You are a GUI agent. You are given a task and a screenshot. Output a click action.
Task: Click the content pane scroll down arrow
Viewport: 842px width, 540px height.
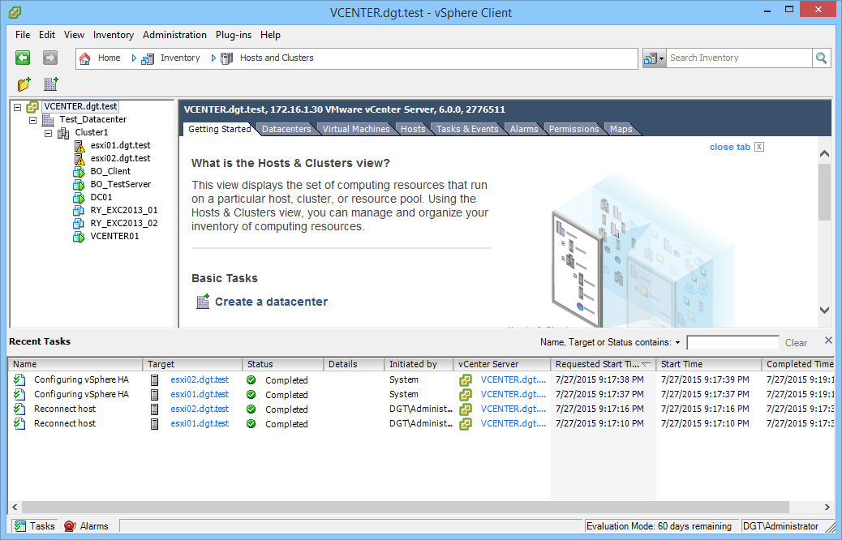825,310
